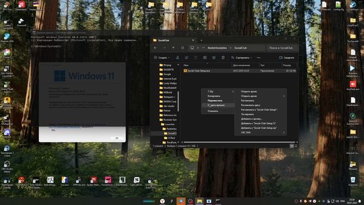
Task: Sort by the Дата изменения column header
Action: click(245, 65)
